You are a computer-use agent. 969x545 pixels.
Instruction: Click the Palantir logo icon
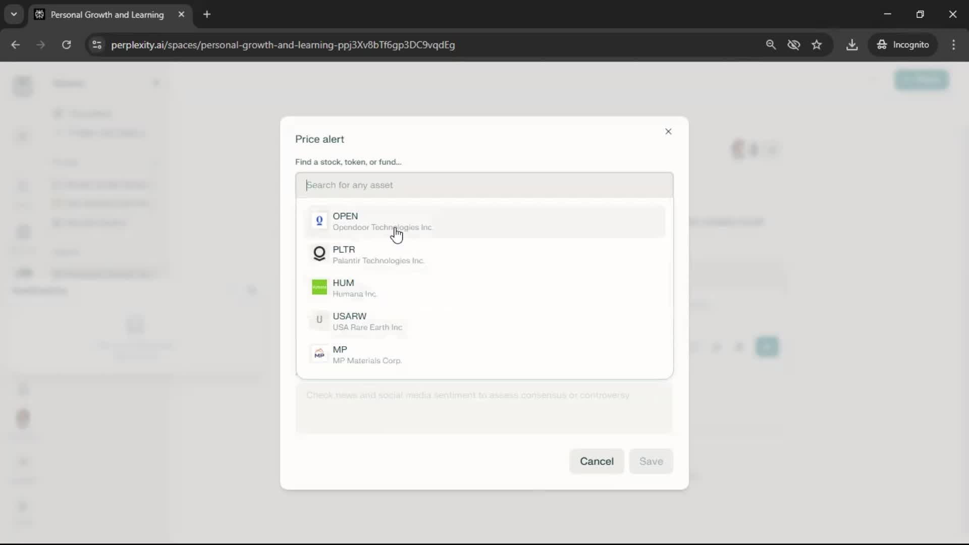[x=319, y=253]
